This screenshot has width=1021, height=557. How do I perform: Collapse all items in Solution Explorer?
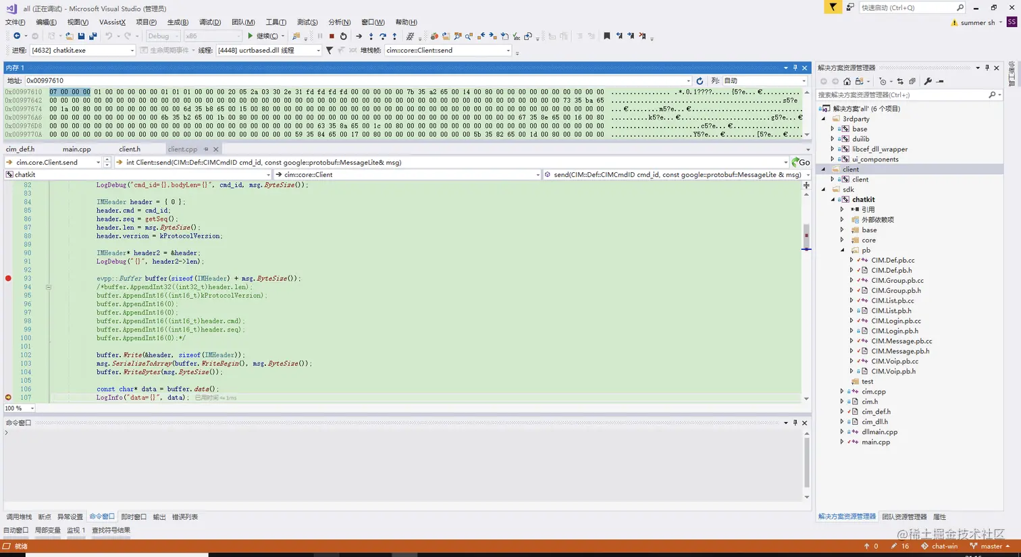(912, 81)
